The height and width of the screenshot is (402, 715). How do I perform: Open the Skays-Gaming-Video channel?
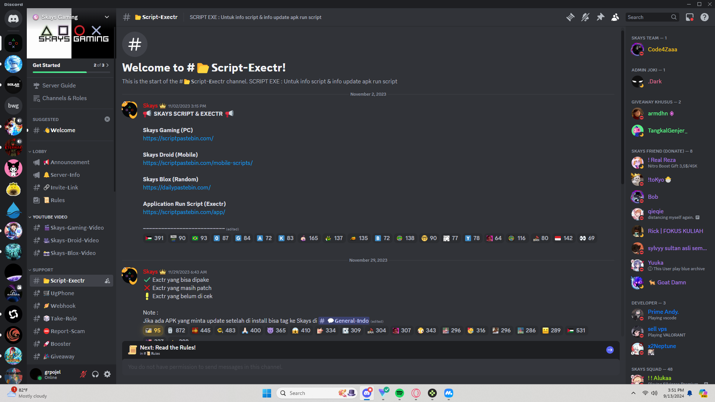pyautogui.click(x=71, y=228)
